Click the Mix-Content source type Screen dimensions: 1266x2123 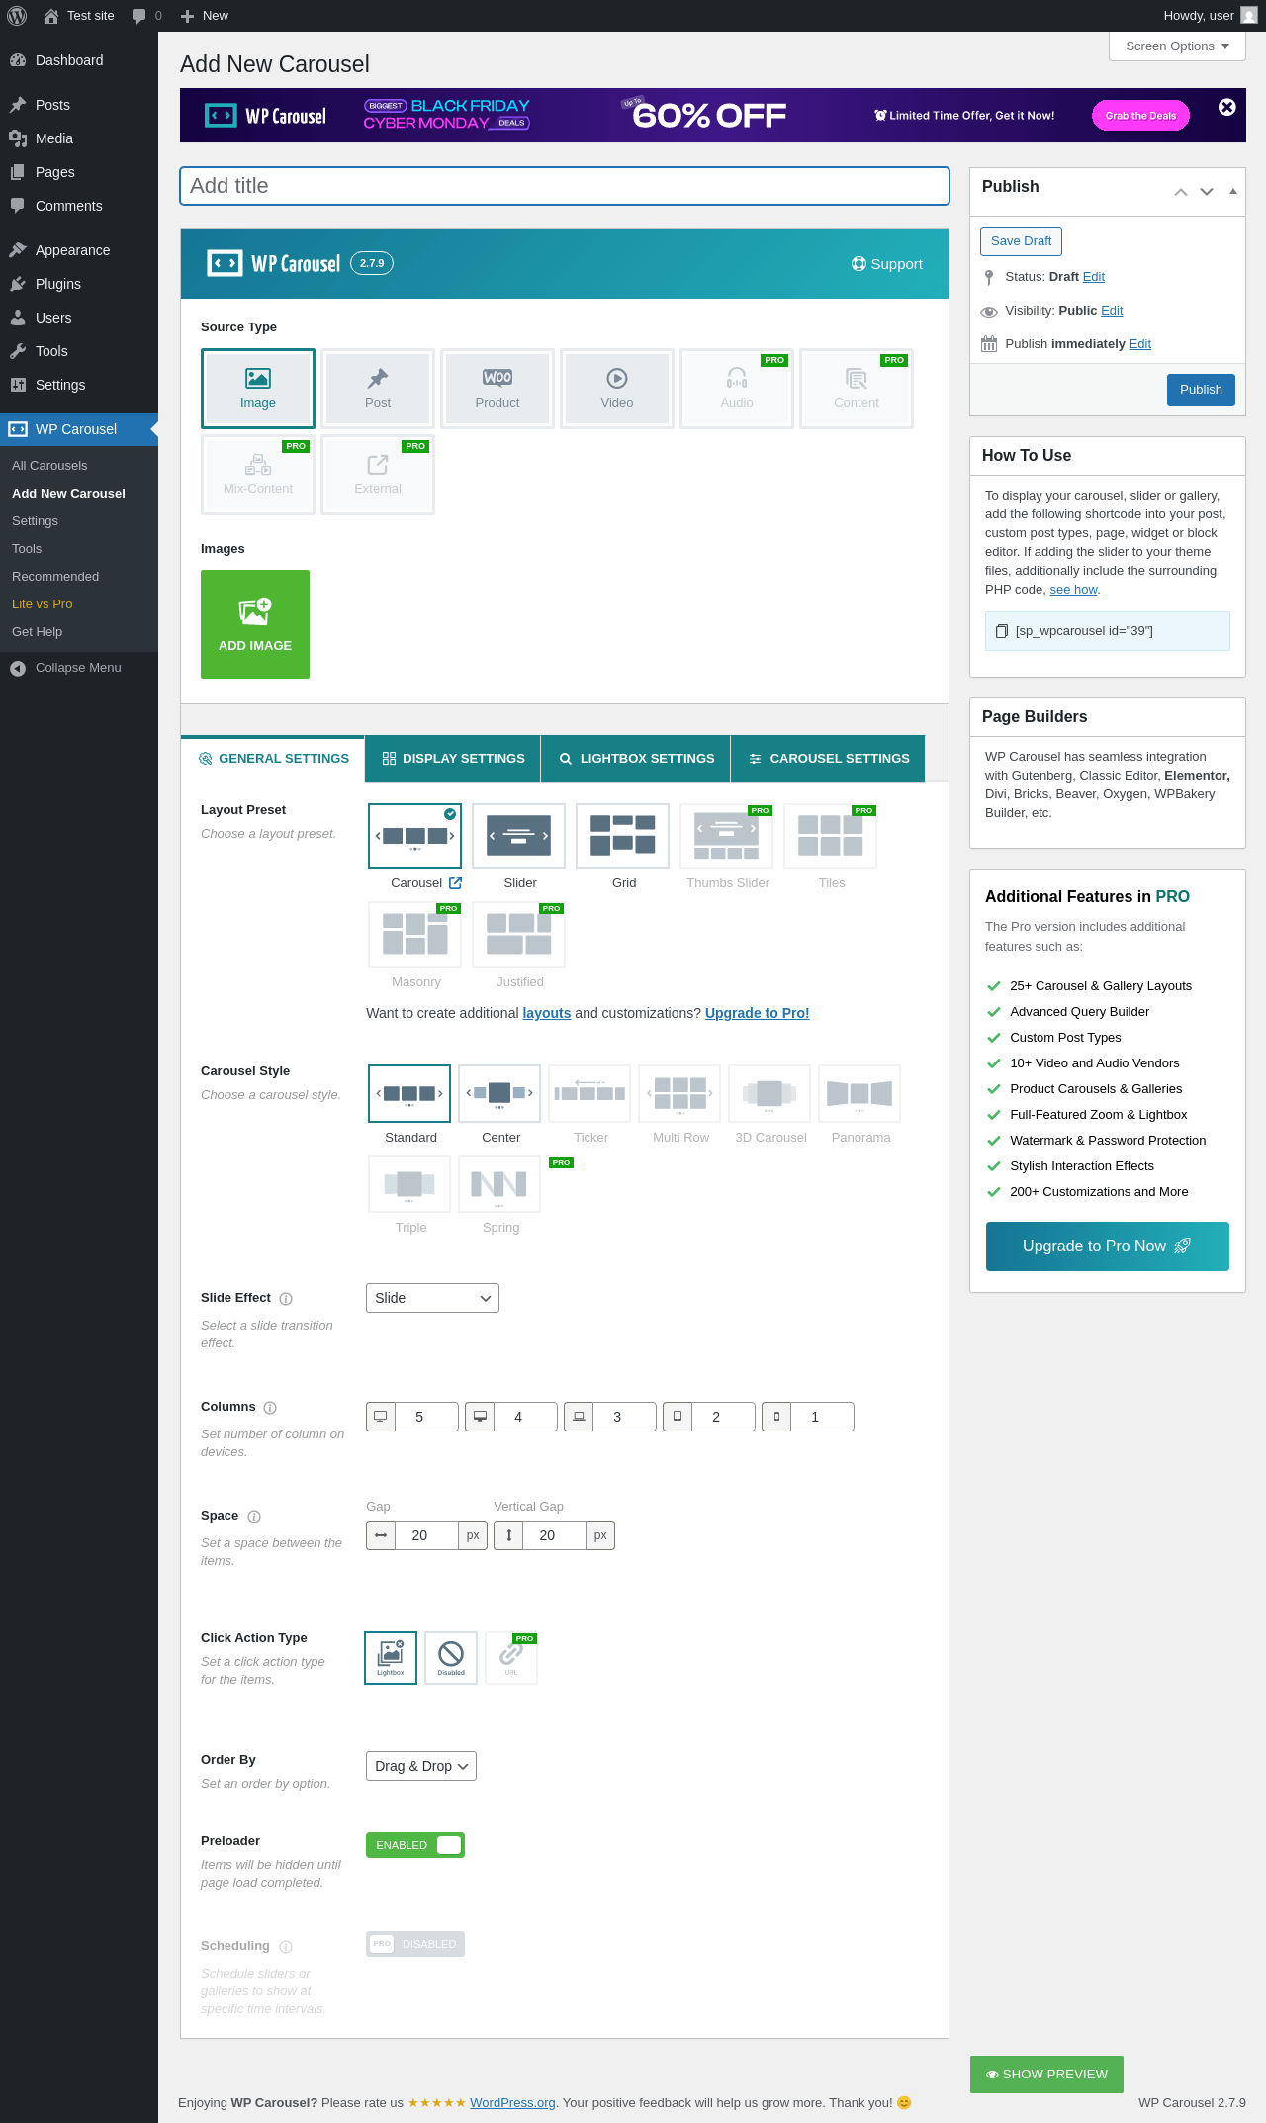pos(258,475)
